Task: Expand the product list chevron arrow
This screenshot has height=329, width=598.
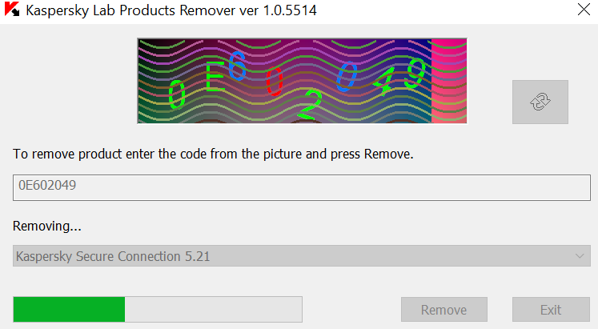Action: point(580,256)
